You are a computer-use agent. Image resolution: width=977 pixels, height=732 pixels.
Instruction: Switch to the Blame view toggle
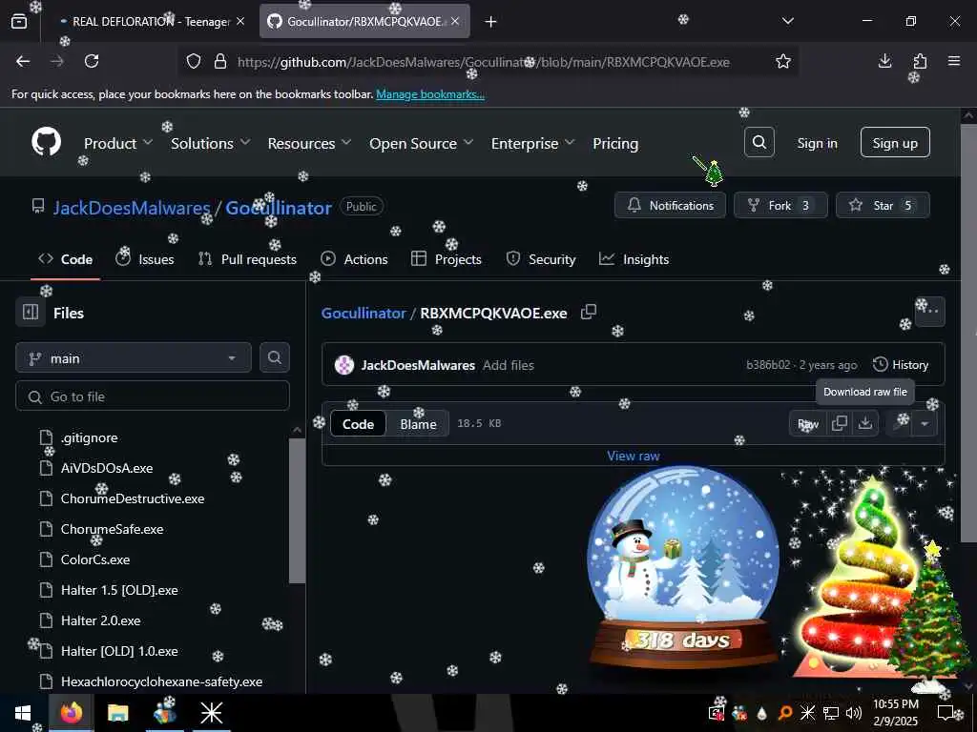[x=418, y=424]
